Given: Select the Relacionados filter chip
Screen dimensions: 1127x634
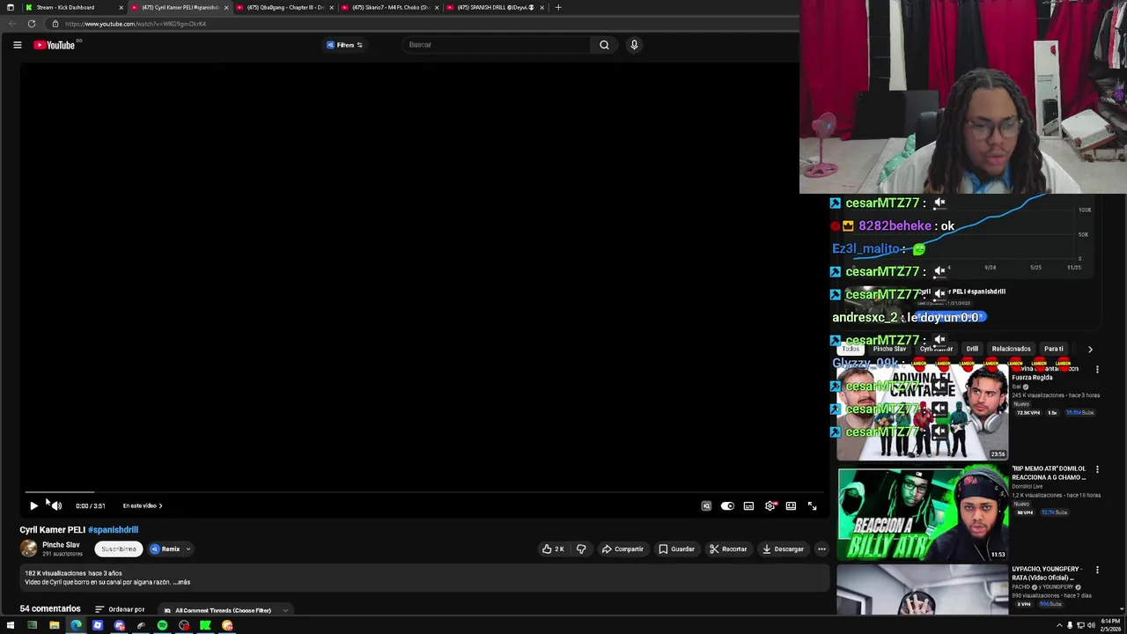Looking at the screenshot, I should tap(1011, 349).
